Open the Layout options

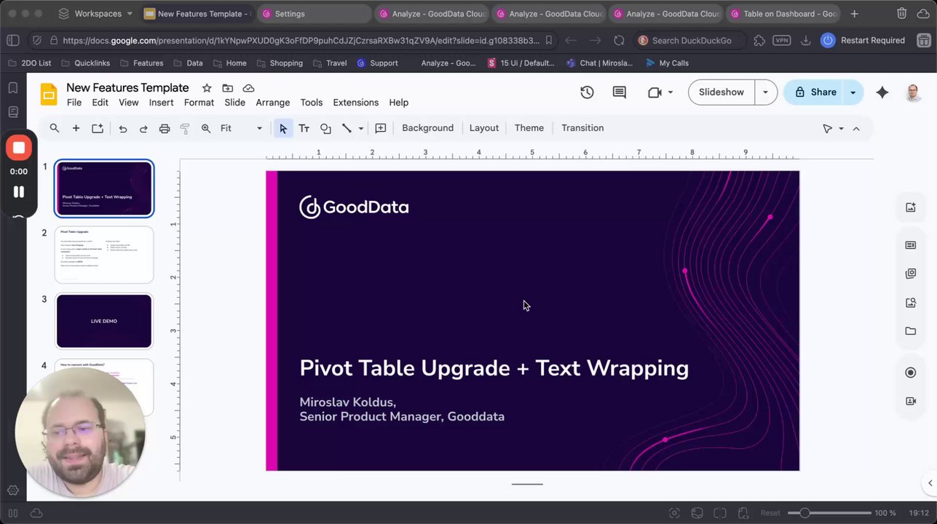click(484, 128)
